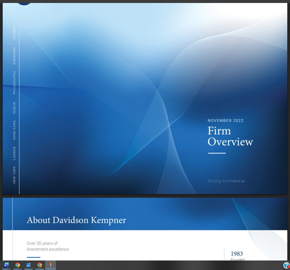Image resolution: width=290 pixels, height=270 pixels.
Task: Click the vertical 'NEW YORK' label
Action: tap(14, 175)
